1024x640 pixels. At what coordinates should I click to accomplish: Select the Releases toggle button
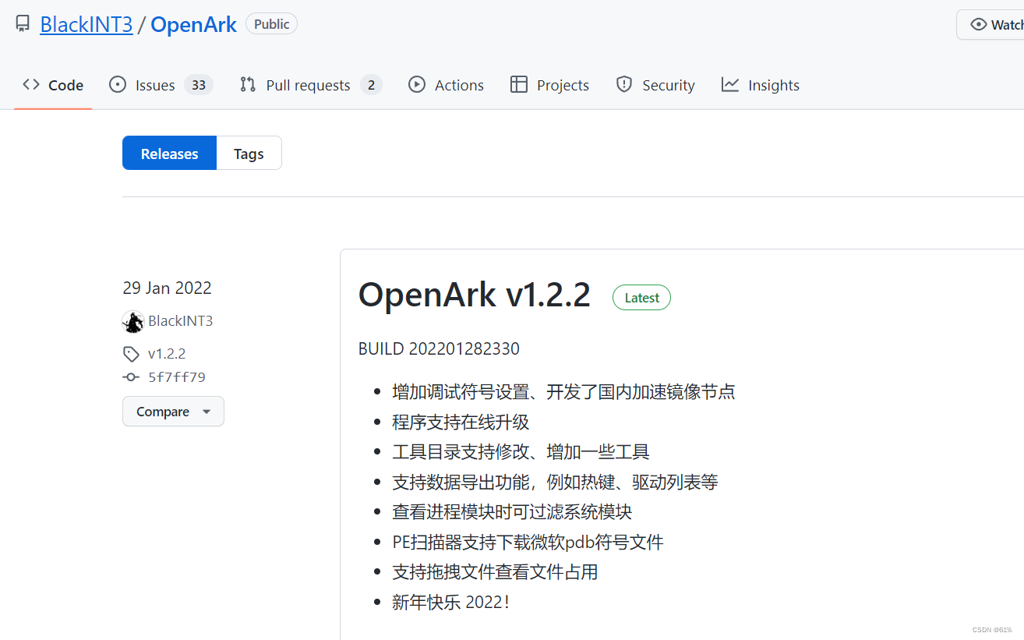(x=169, y=154)
